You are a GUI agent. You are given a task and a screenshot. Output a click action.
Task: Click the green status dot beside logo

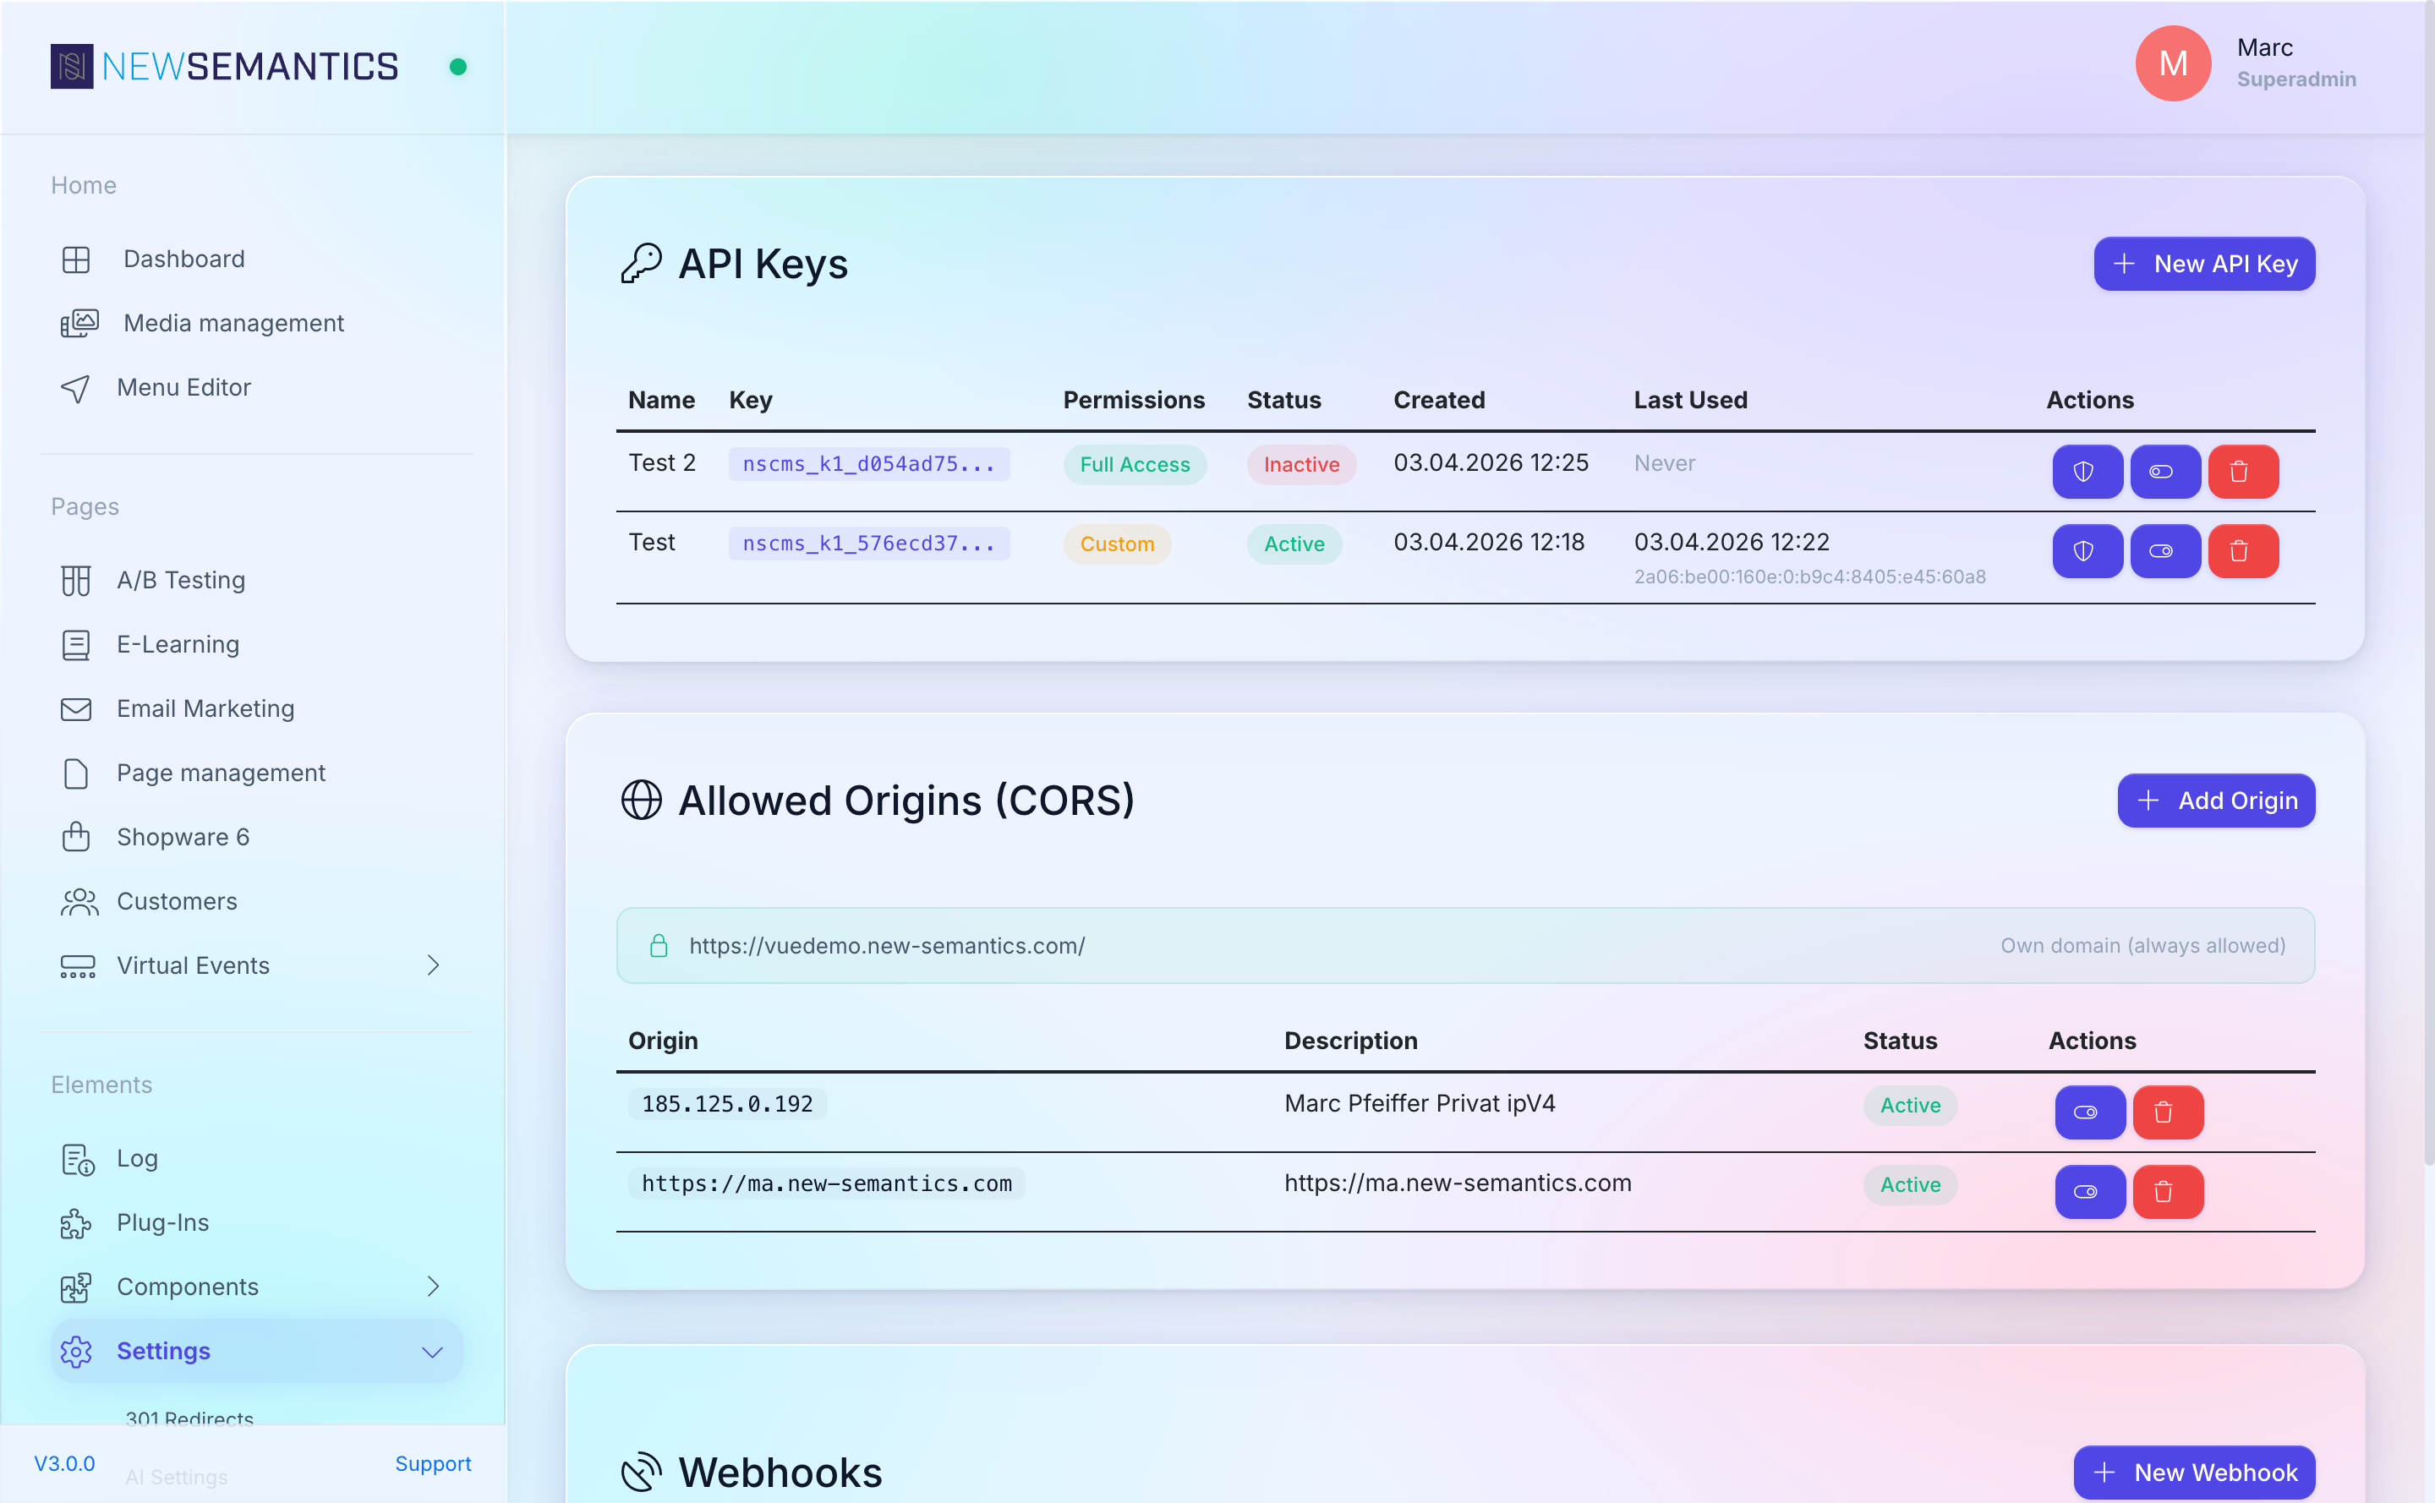coord(458,67)
